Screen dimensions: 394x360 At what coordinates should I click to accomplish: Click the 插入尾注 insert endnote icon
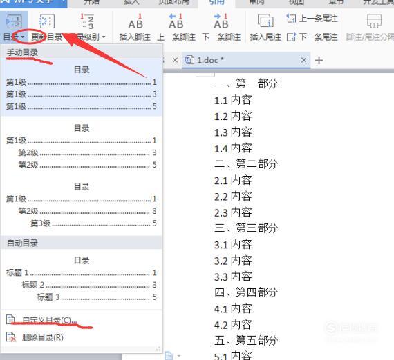[265, 21]
